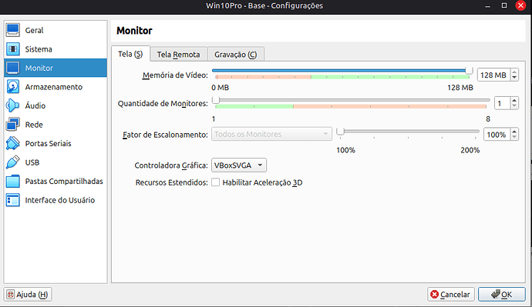Select Armazenamento category label
This screenshot has width=532, height=307.
pos(54,87)
